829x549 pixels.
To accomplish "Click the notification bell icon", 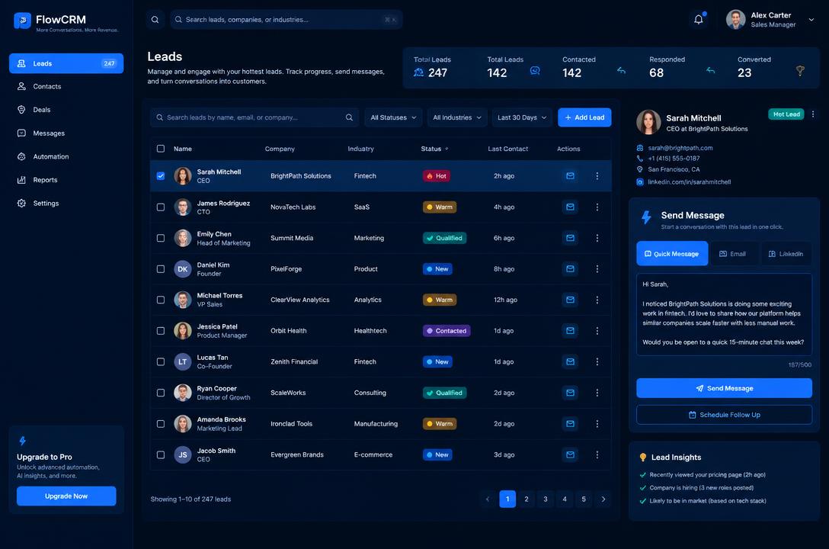I will pos(699,20).
